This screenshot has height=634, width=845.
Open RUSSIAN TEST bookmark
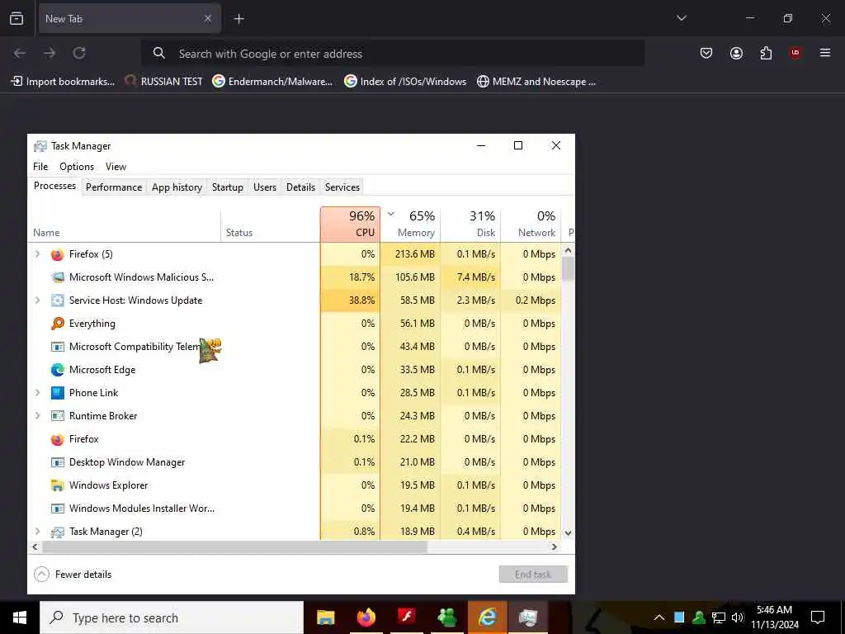click(x=163, y=82)
